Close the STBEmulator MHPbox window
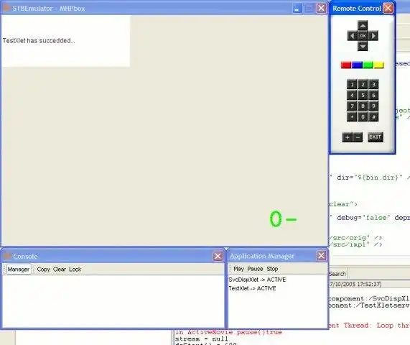The height and width of the screenshot is (345, 410). pos(322,8)
